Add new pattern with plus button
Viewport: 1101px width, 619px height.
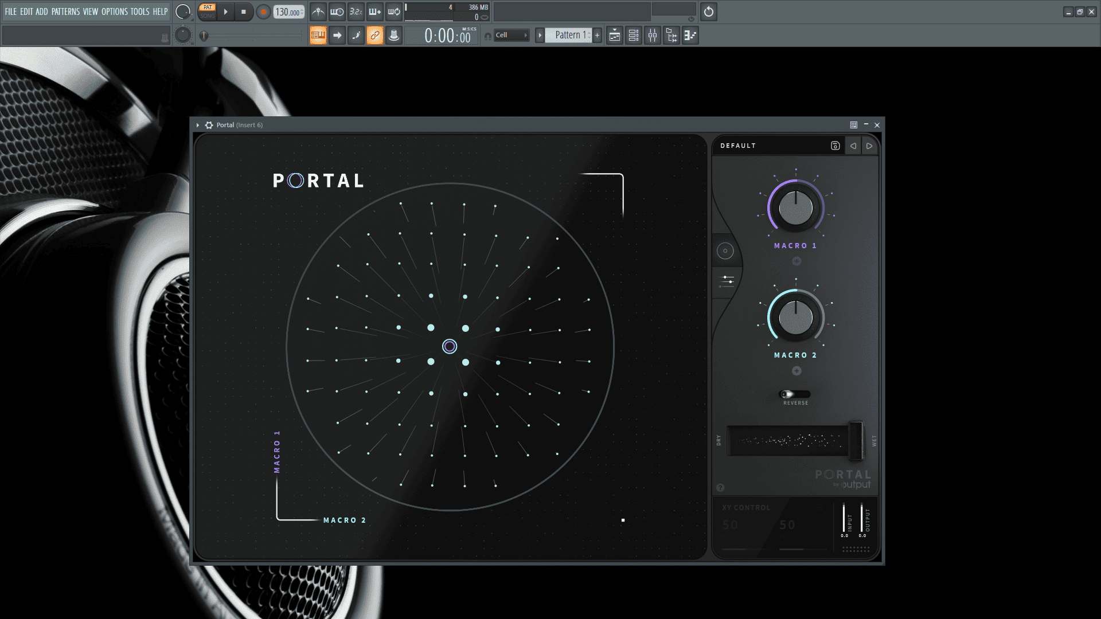[x=598, y=36]
